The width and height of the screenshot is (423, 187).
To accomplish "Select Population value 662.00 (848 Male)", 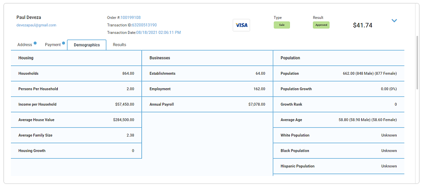I will click(370, 73).
